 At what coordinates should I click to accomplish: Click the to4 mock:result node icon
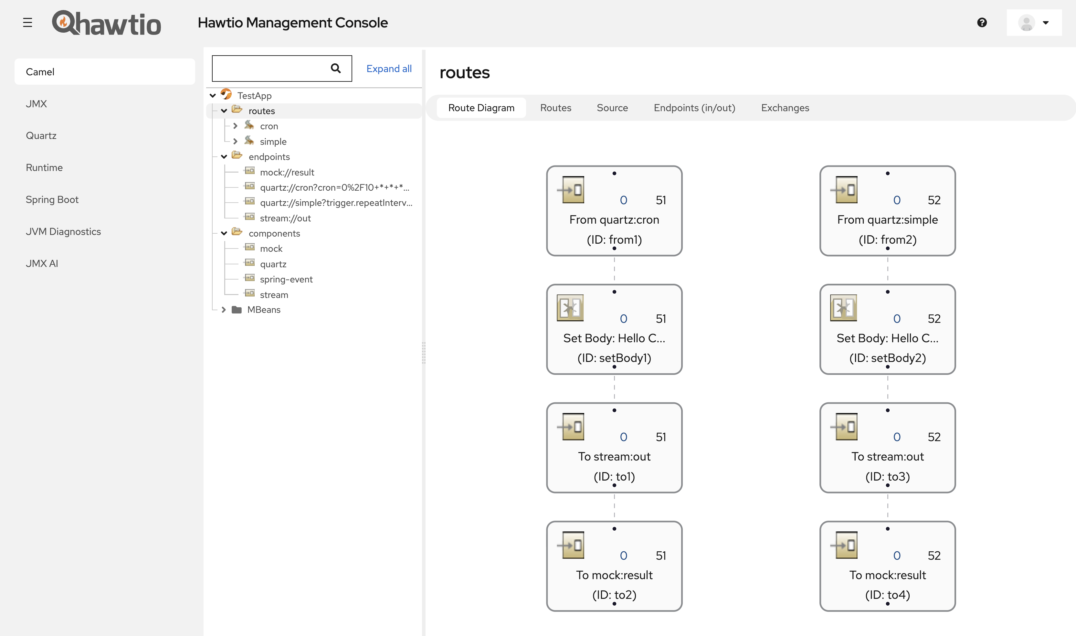pyautogui.click(x=844, y=545)
